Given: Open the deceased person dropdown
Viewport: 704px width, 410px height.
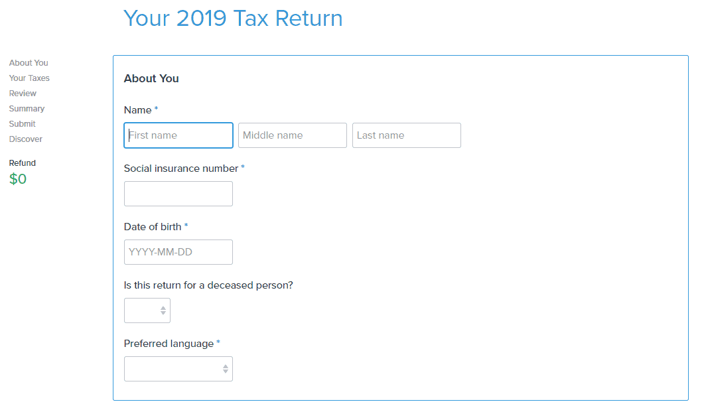Looking at the screenshot, I should pyautogui.click(x=147, y=310).
